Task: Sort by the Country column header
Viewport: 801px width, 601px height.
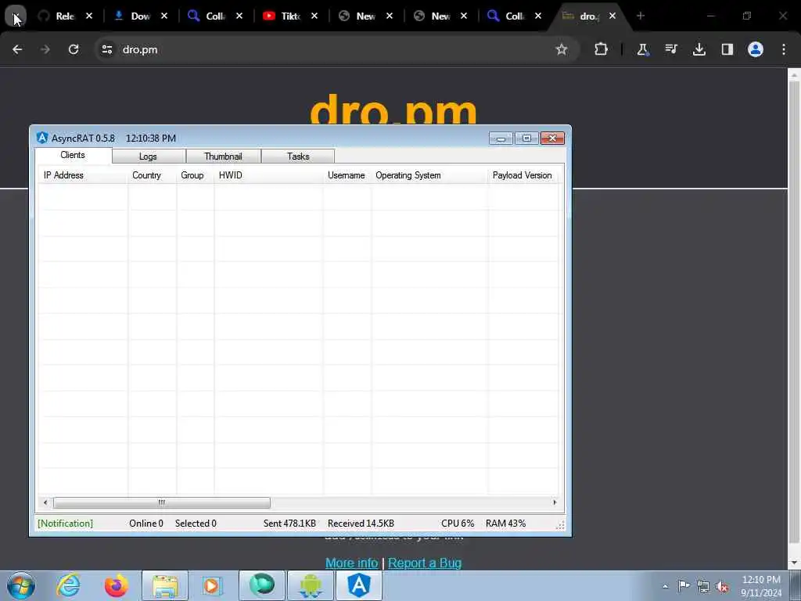Action: pos(153,175)
